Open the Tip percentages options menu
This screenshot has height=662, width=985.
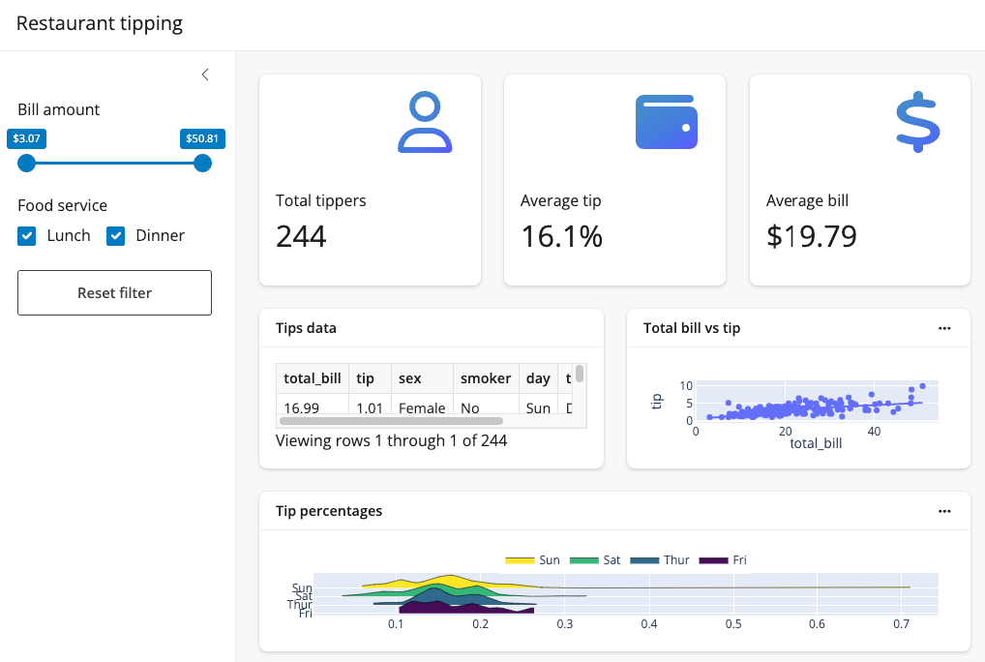pyautogui.click(x=945, y=511)
